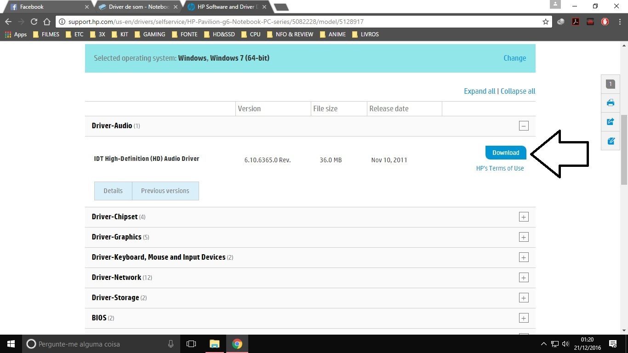Click the HP sidebar feedback edit icon
Viewport: 628px width, 353px height.
click(611, 141)
